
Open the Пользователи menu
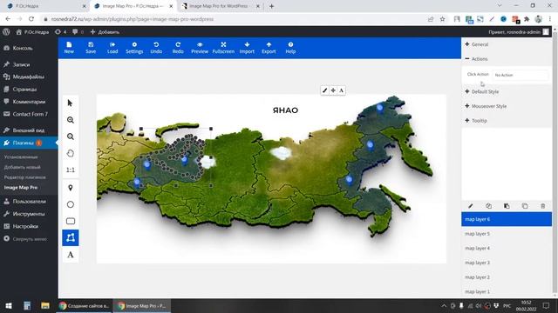29,201
